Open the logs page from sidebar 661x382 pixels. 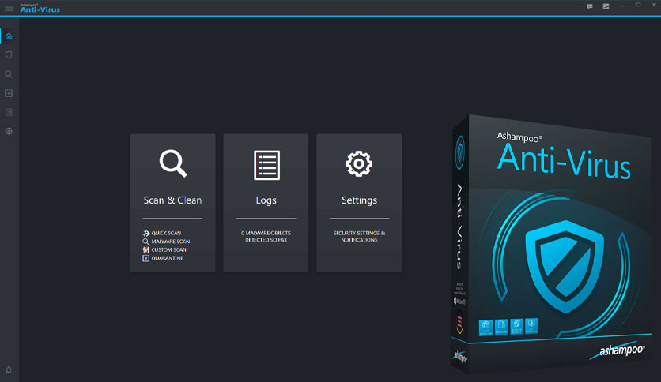click(9, 112)
